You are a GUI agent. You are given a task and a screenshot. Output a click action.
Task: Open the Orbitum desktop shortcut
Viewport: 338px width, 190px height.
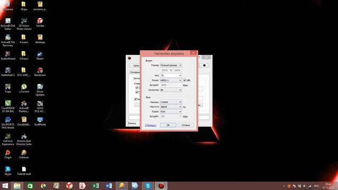point(24,154)
